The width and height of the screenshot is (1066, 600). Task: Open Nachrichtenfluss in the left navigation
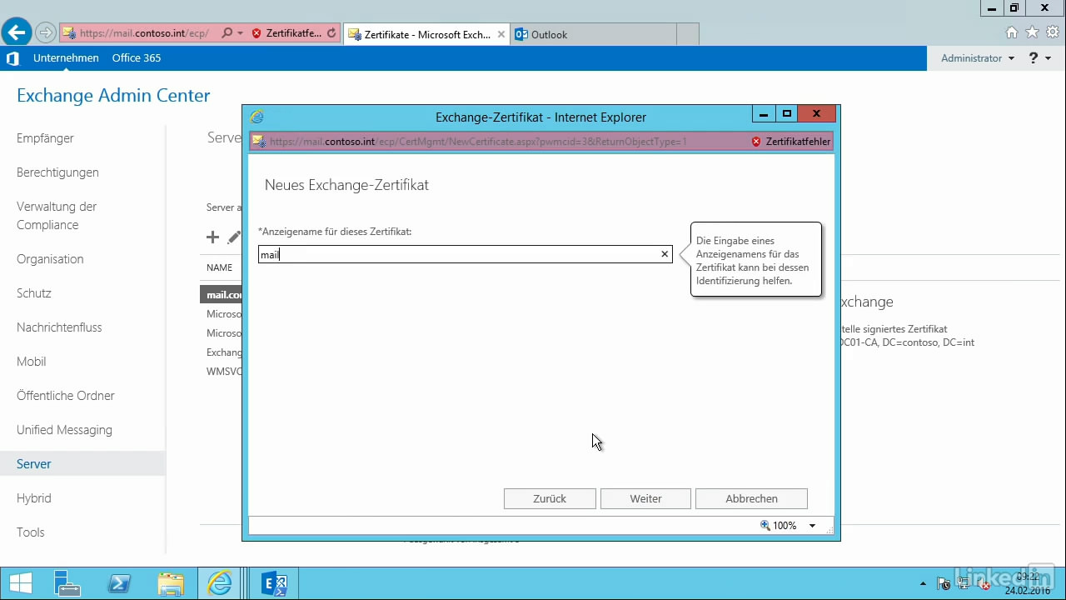[59, 327]
